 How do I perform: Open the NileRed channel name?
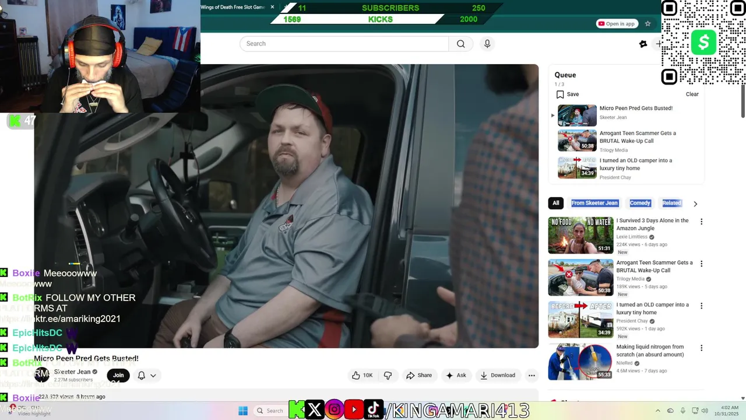624,363
